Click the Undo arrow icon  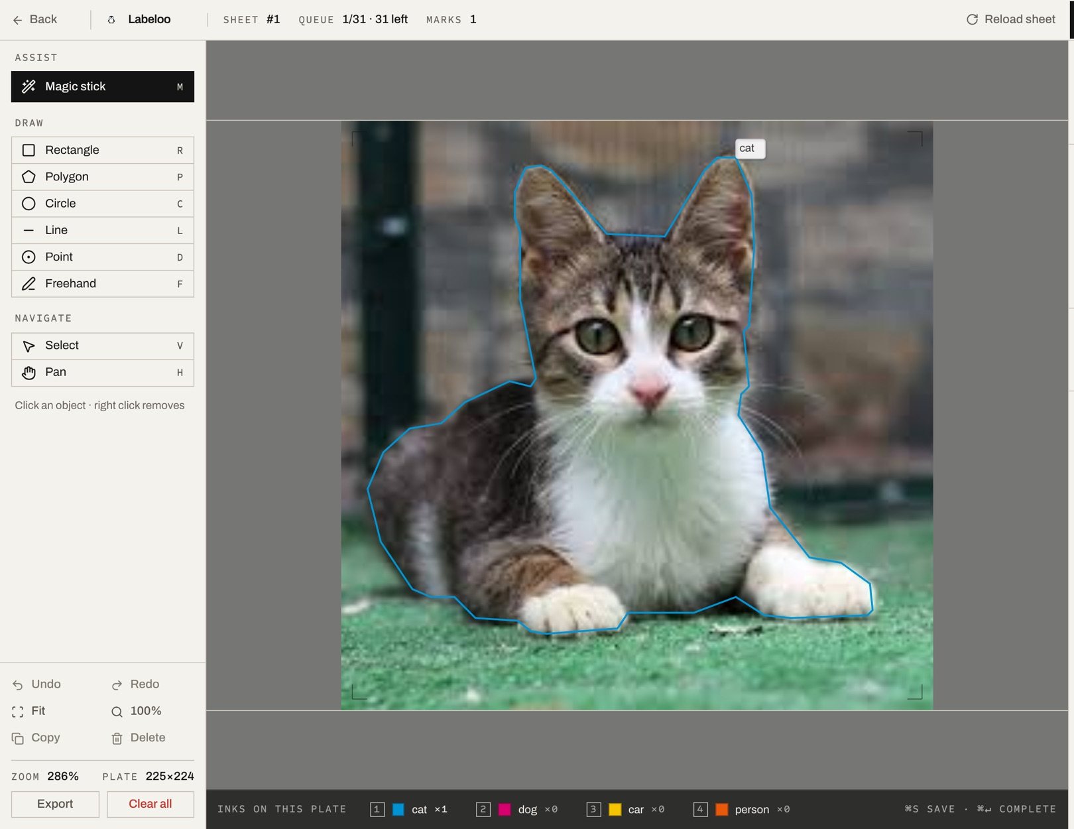pos(18,684)
